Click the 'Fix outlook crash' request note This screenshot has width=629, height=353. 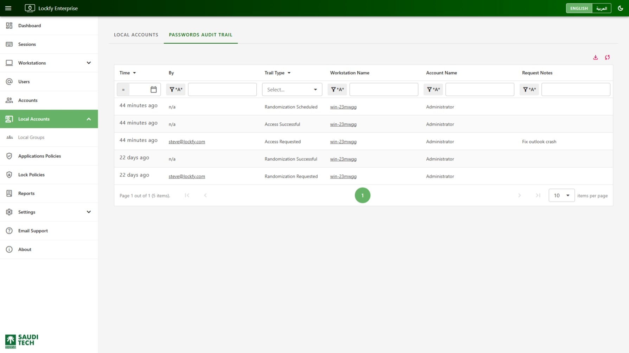click(539, 142)
